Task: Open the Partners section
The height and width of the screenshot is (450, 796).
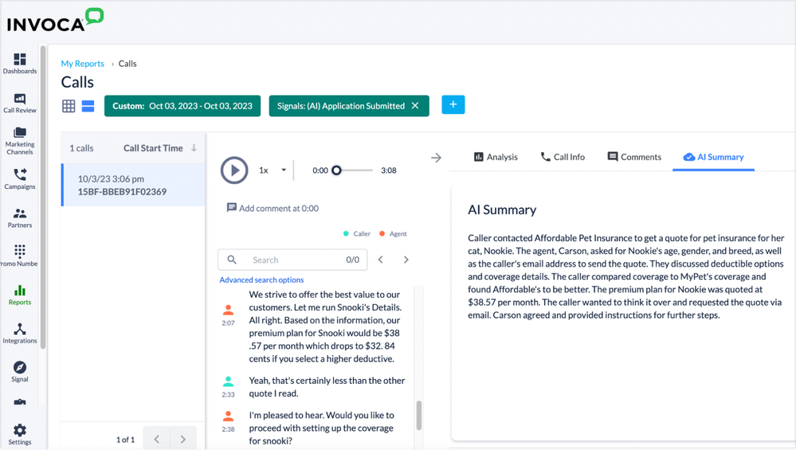Action: (x=20, y=217)
